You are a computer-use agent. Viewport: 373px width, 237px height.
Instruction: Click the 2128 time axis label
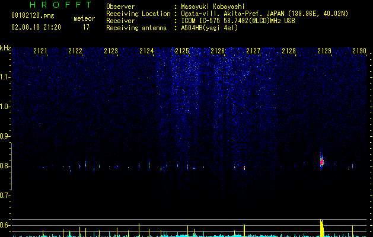tap(289, 51)
